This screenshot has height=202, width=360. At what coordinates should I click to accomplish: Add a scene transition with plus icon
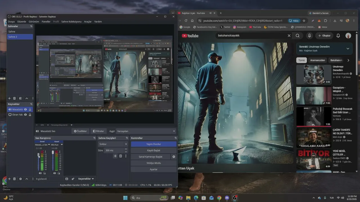click(115, 156)
